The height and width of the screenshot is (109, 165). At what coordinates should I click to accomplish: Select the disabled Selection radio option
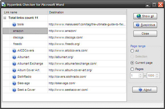click(132, 57)
